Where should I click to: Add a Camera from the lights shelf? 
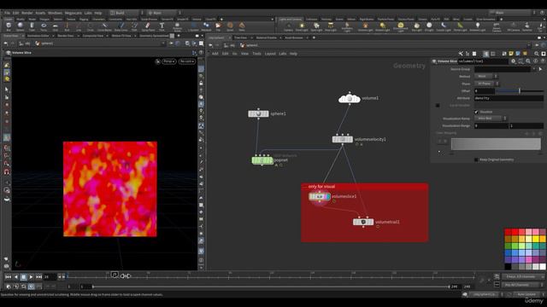289,26
